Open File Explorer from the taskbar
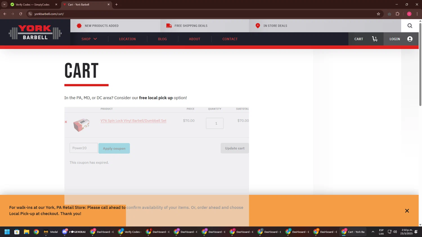The image size is (422, 237). (x=26, y=232)
